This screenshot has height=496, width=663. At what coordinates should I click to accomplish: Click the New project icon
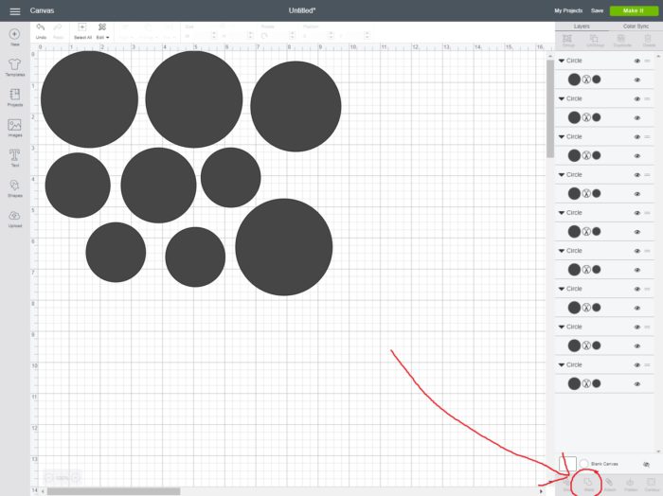tap(15, 37)
